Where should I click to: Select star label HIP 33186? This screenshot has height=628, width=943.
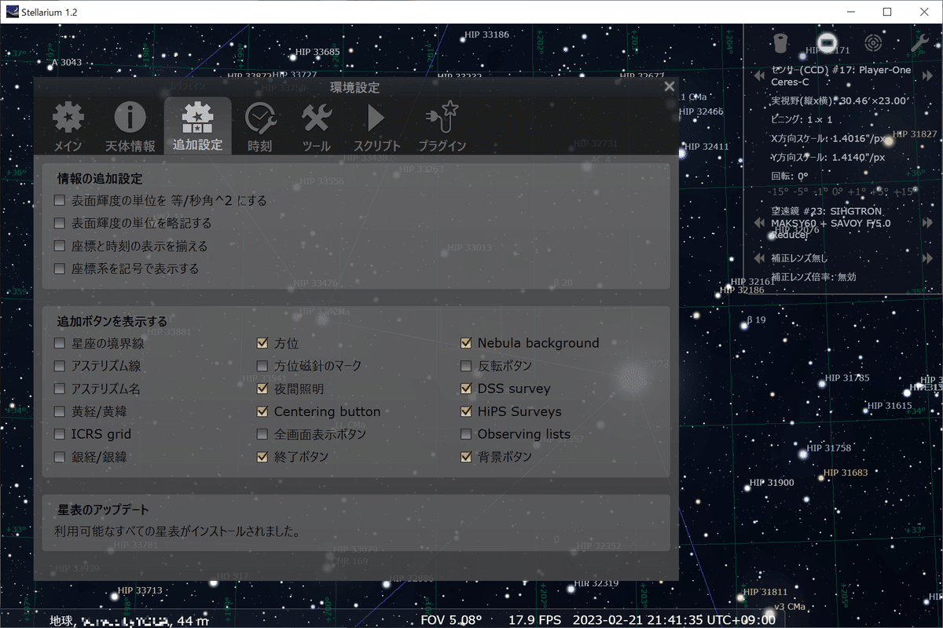tap(486, 35)
